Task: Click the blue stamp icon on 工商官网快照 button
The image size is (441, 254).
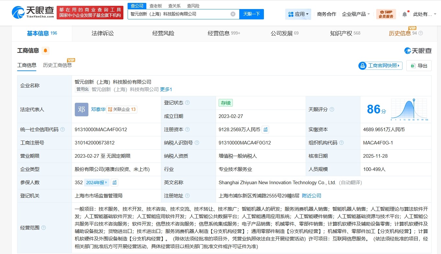Action: coord(362,66)
